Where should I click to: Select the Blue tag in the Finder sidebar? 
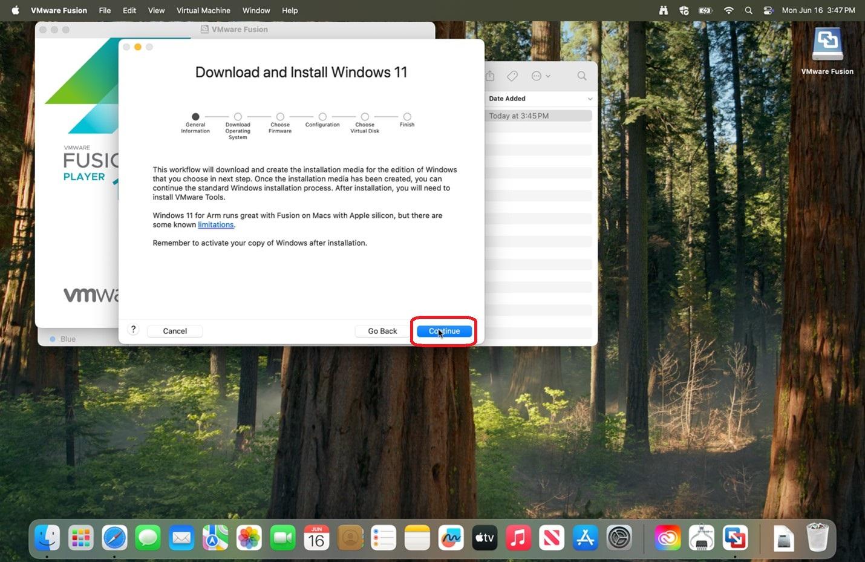[63, 339]
